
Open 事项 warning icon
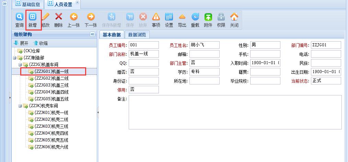coord(156,16)
